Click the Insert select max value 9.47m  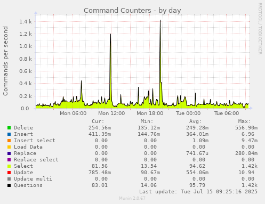[x=250, y=141]
